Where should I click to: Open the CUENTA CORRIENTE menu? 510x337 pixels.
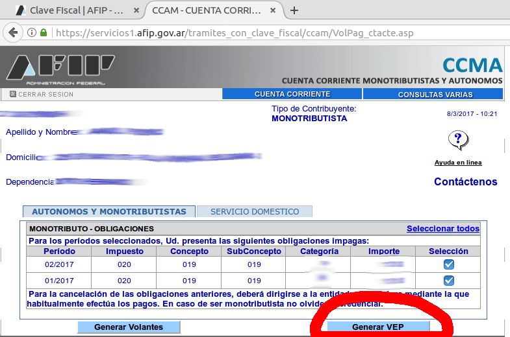click(292, 94)
